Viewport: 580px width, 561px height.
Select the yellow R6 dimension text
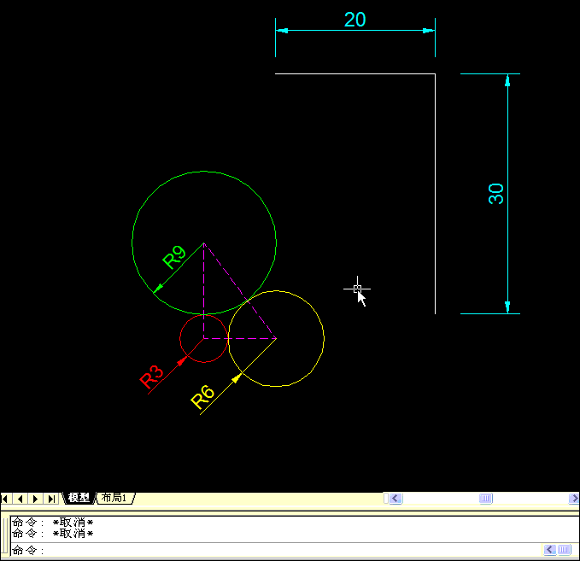(x=202, y=398)
